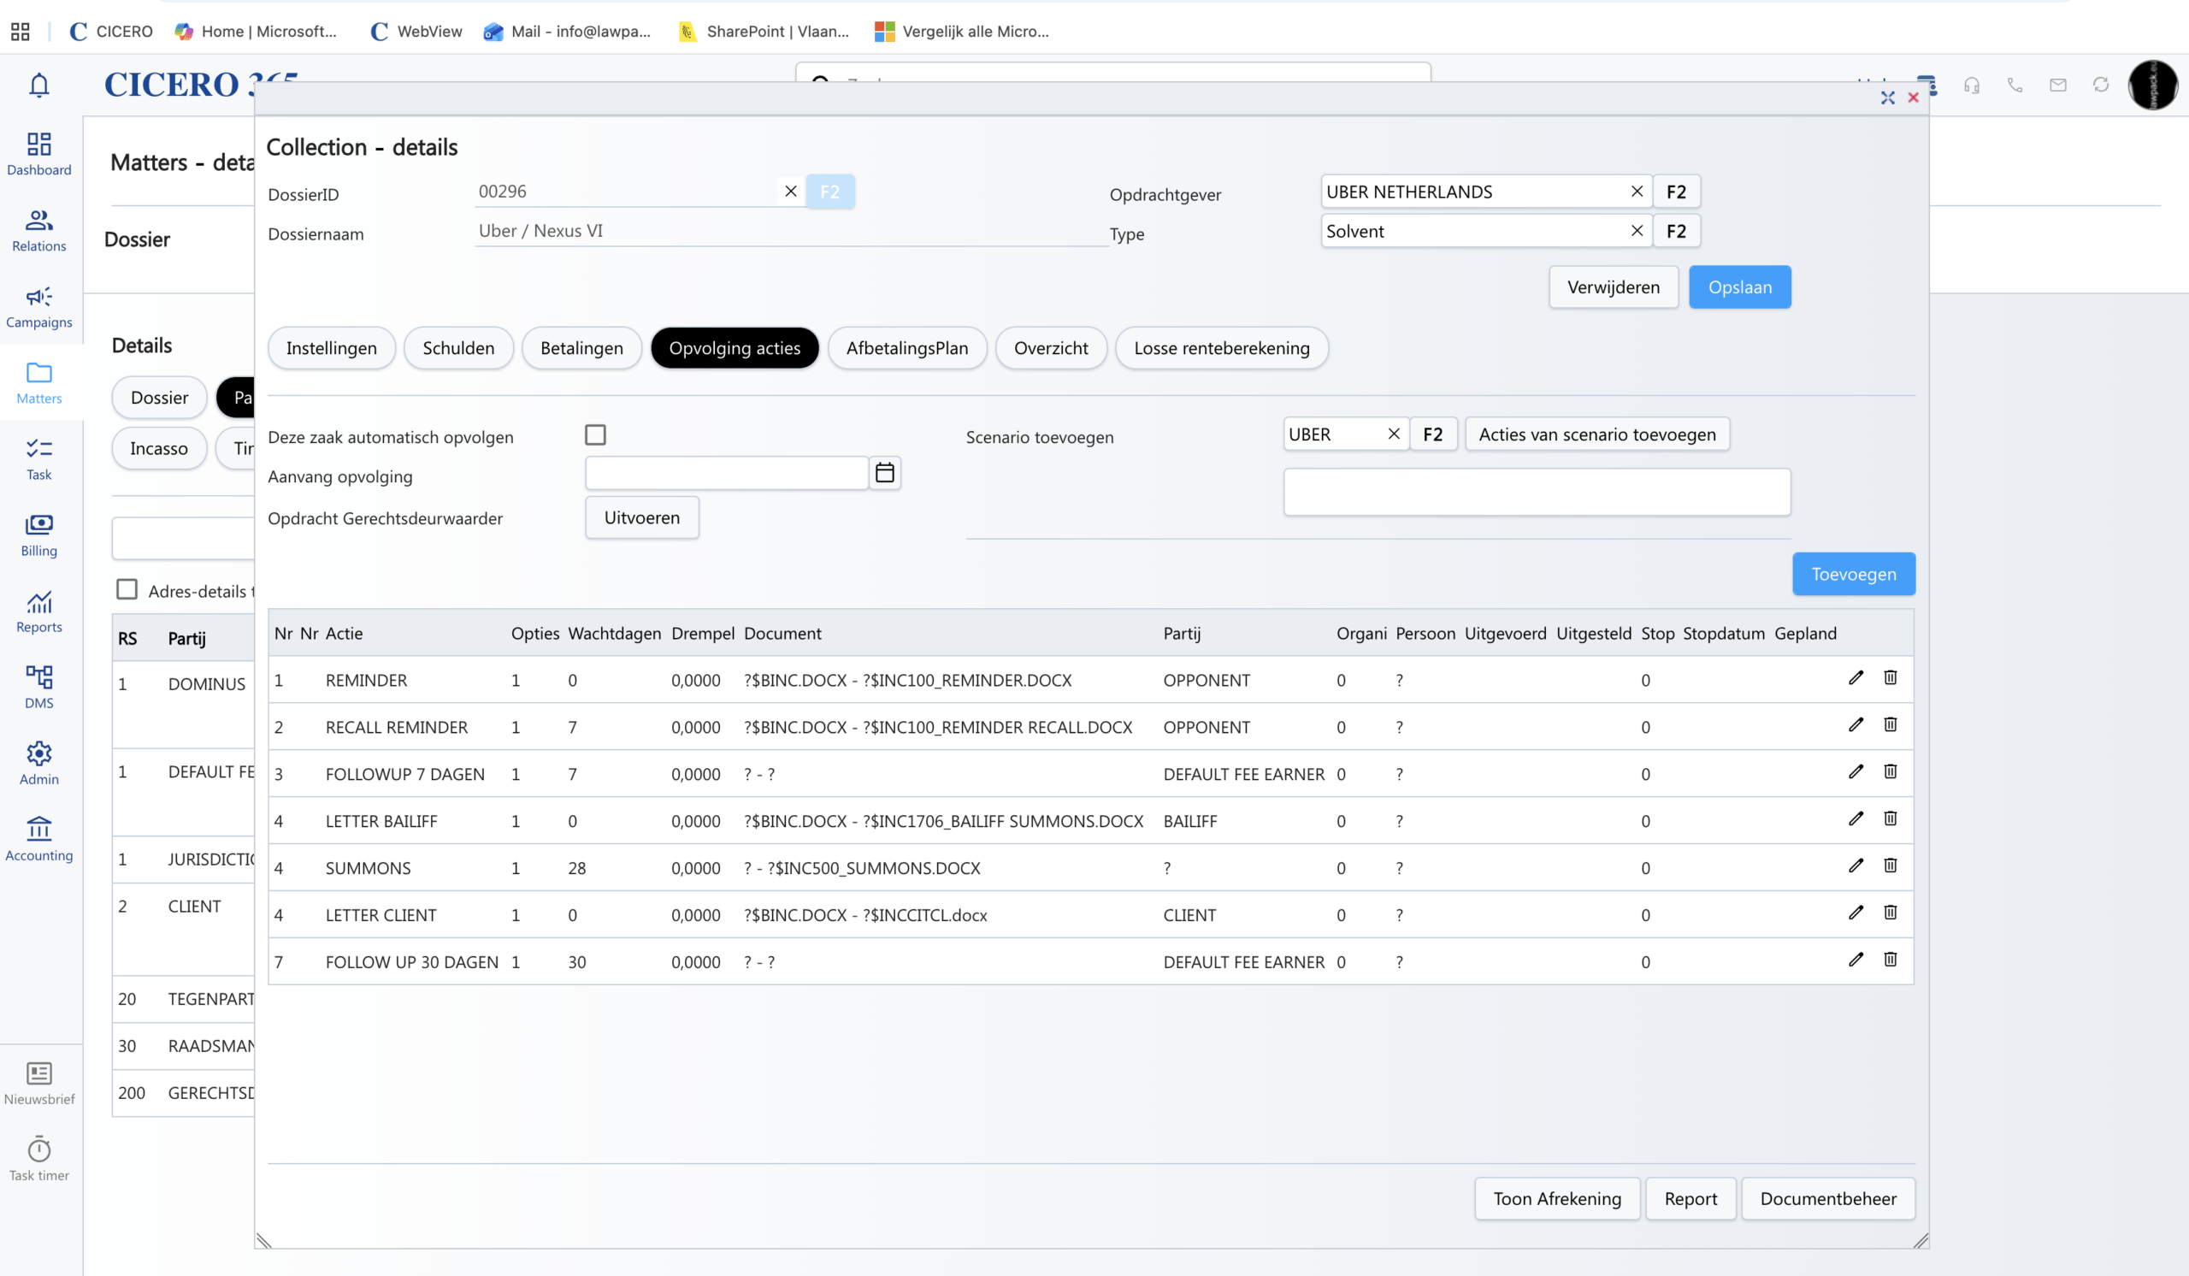Click Acties van scenario toevoegen button
Viewport: 2189px width, 1276px height.
pos(1596,434)
